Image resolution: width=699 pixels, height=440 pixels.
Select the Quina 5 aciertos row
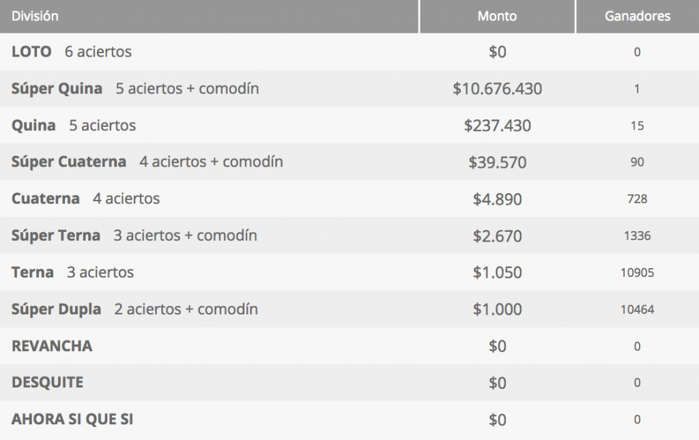[x=349, y=125]
